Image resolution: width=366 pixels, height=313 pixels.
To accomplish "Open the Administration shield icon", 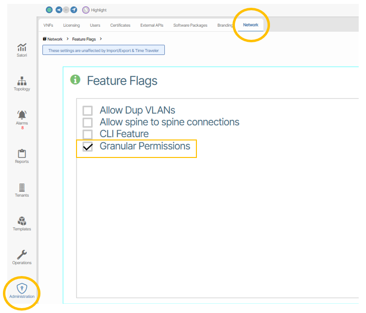I will tap(22, 288).
